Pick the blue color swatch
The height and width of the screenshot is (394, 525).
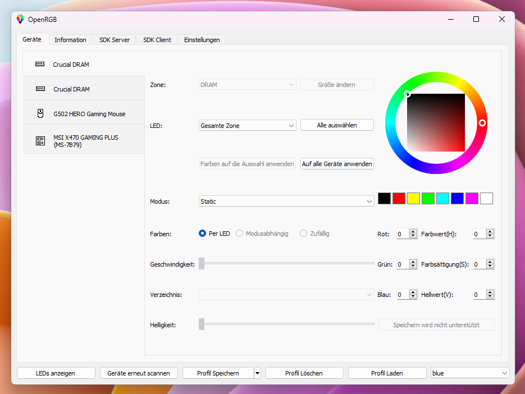(x=458, y=199)
